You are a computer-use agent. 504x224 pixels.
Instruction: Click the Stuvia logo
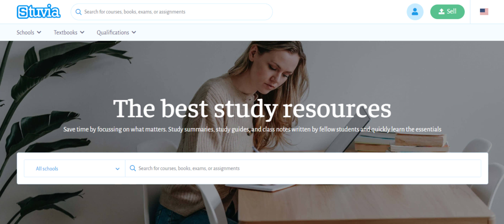(x=38, y=12)
